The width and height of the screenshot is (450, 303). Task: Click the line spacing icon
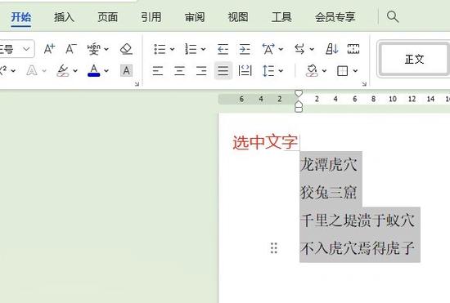(x=268, y=70)
